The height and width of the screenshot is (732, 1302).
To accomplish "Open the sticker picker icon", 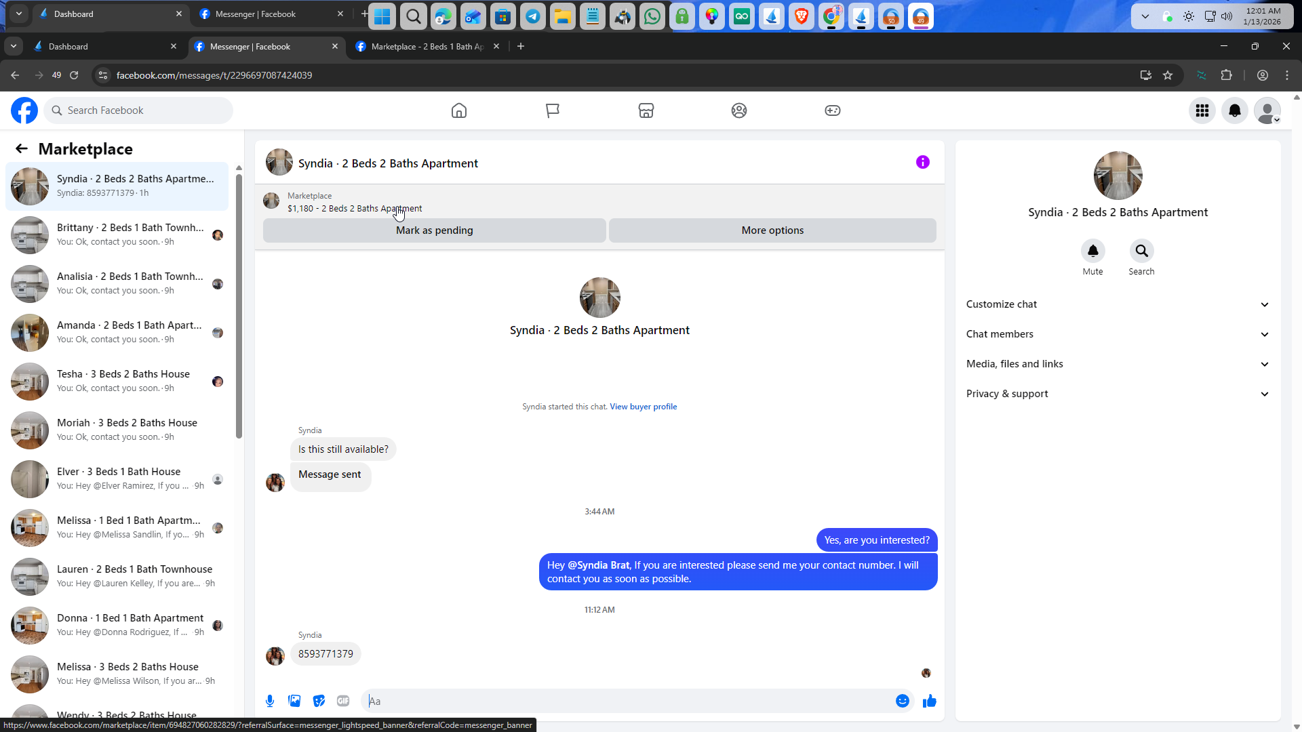I will pos(319,701).
